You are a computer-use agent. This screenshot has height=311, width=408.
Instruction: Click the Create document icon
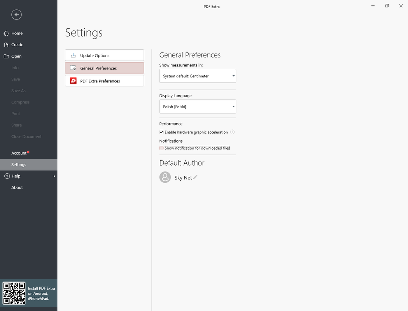tap(6, 45)
